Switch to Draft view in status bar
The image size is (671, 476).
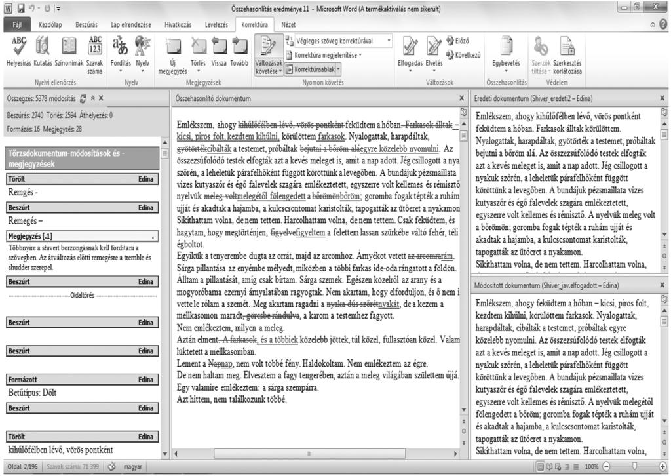tap(576, 467)
